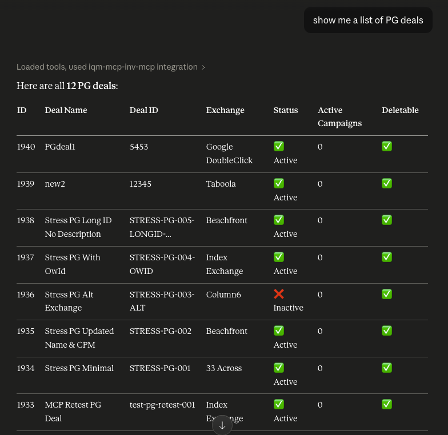This screenshot has height=435, width=448.
Task: Click the 'test-pg-retest-001' deal ID
Action: click(x=162, y=405)
